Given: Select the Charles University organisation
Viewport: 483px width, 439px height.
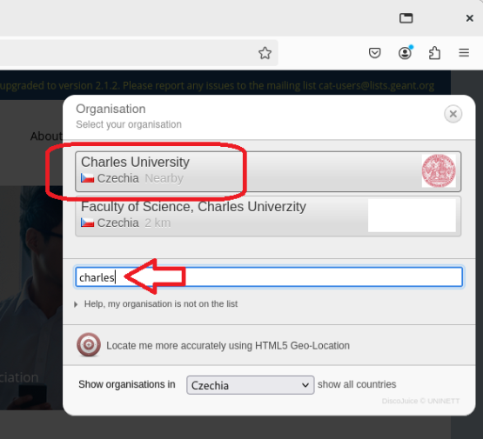Looking at the screenshot, I should (268, 171).
